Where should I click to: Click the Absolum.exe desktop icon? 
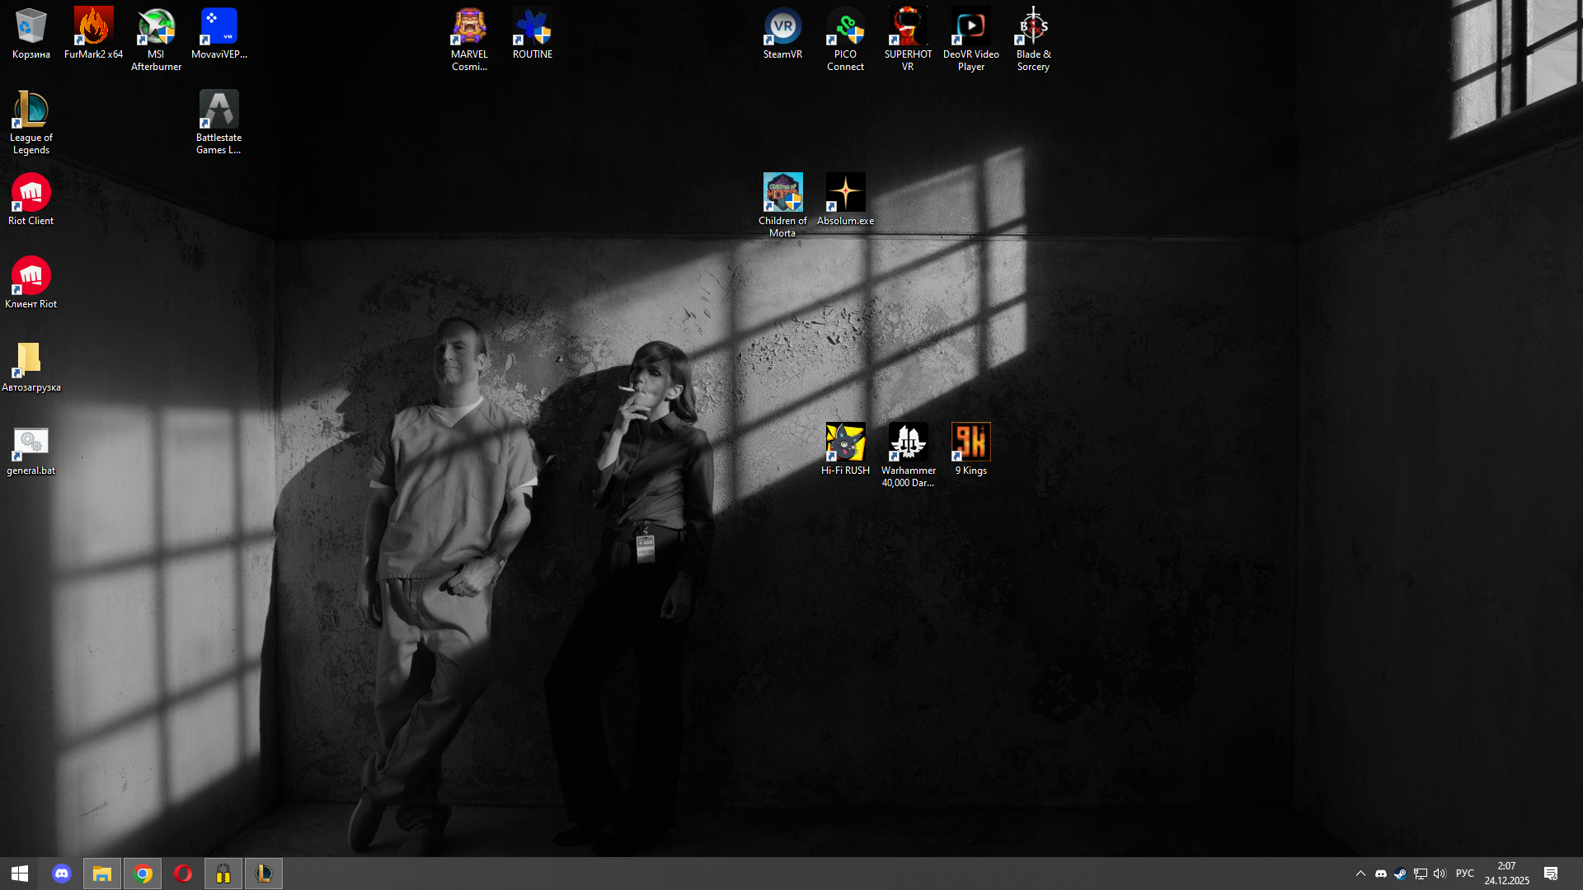pos(845,193)
